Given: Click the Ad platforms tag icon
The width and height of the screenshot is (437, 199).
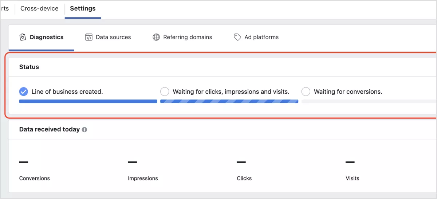Looking at the screenshot, I should [237, 37].
